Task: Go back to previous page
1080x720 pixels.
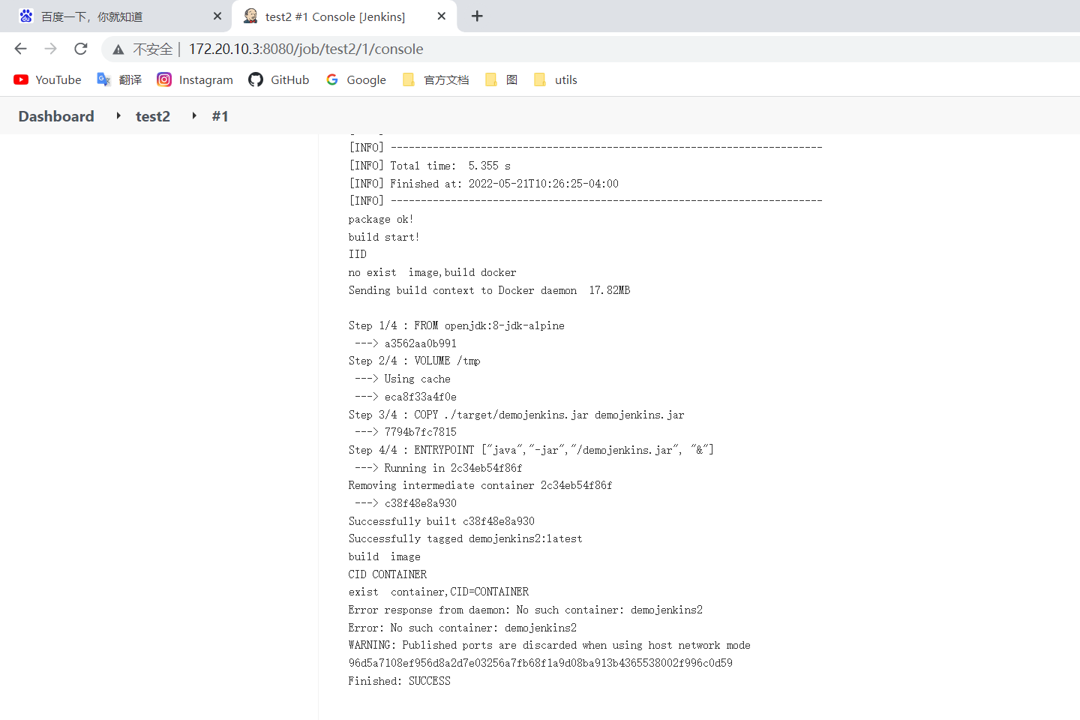Action: click(x=21, y=49)
